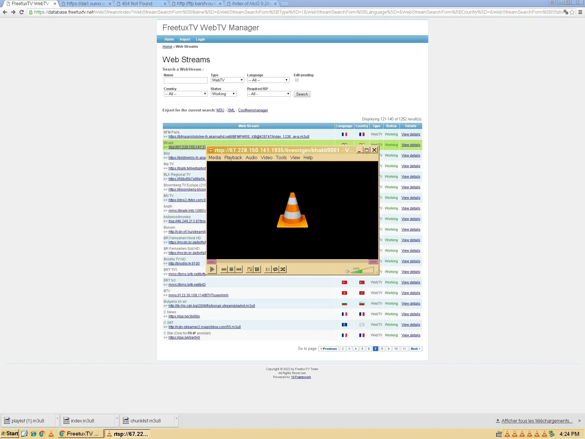This screenshot has width=585, height=439.
Task: Open the Country filter dropdown
Action: [x=185, y=94]
